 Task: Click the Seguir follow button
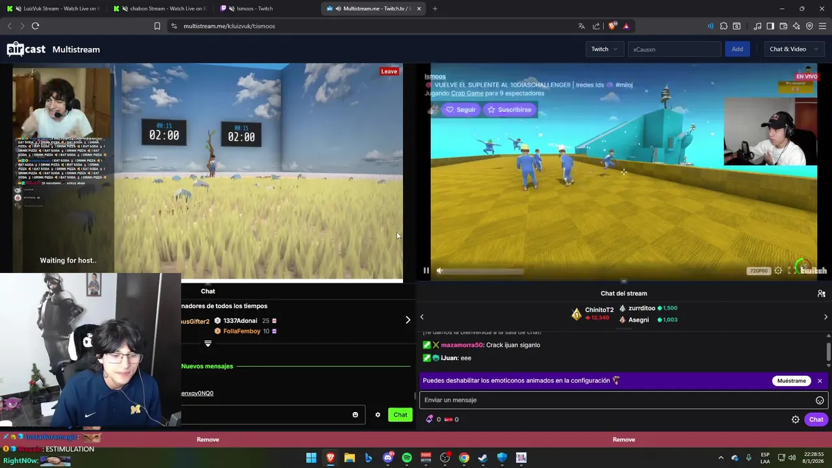[461, 110]
